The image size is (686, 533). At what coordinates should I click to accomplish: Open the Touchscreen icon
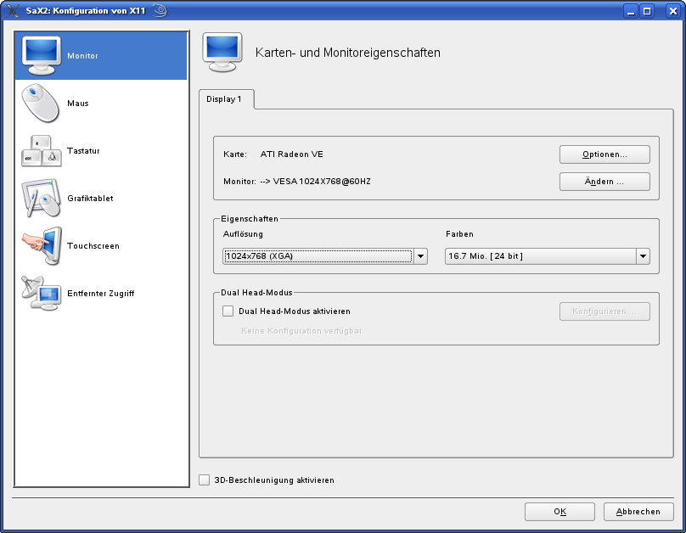point(42,246)
